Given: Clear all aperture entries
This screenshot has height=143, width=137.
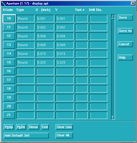Looking at the screenshot, I should point(64,135).
